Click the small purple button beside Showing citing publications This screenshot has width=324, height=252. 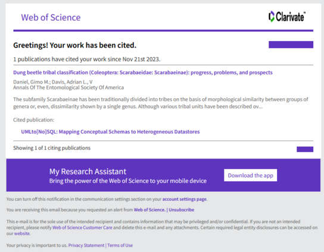coord(305,149)
